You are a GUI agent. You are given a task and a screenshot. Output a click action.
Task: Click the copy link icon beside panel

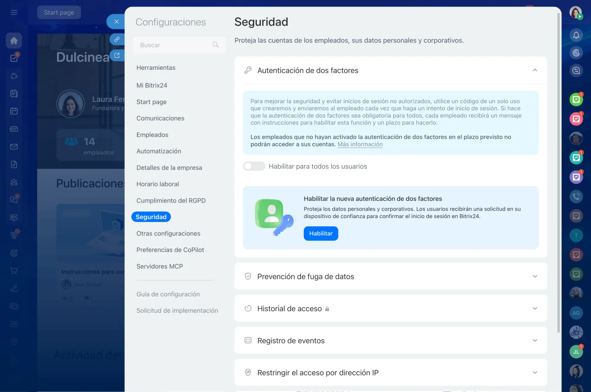(116, 39)
